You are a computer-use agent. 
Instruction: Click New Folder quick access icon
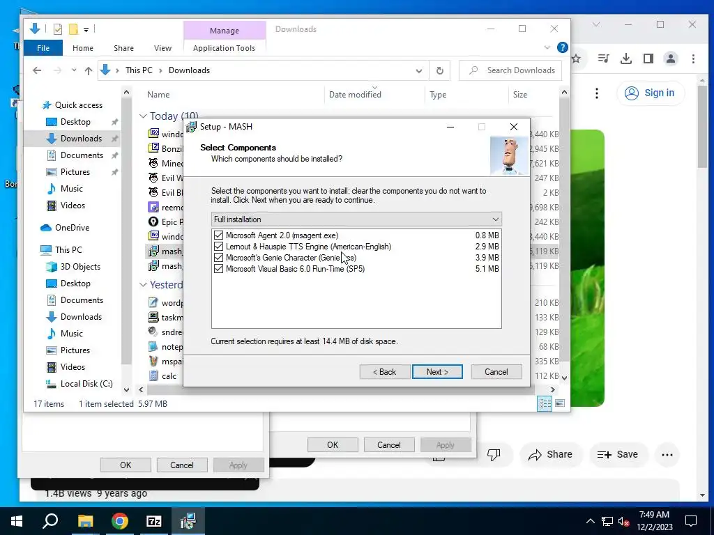[x=73, y=29]
